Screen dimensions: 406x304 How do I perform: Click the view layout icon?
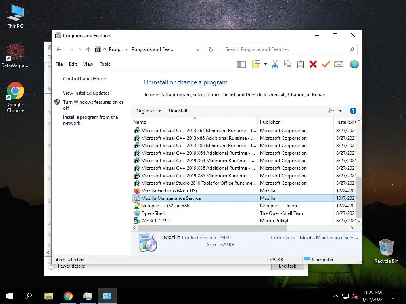pyautogui.click(x=331, y=111)
